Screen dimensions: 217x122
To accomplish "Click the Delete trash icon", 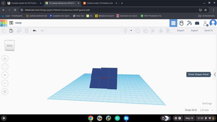I will pos(27,31).
